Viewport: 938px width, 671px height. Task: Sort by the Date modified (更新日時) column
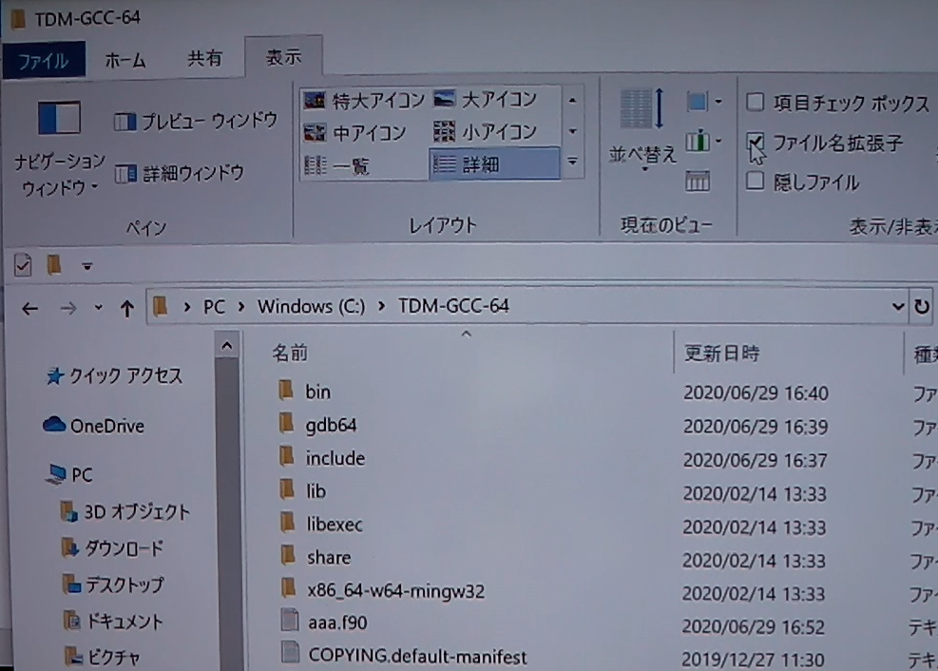[721, 353]
